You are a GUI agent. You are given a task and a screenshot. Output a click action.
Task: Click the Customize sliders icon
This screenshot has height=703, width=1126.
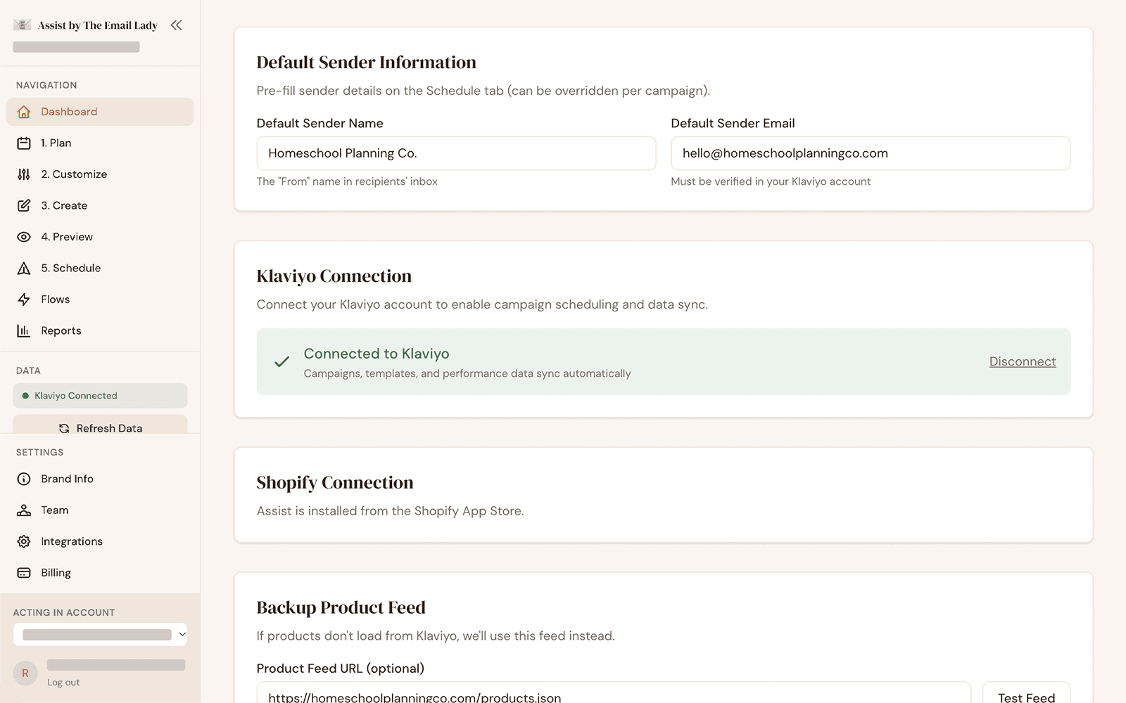tap(24, 174)
